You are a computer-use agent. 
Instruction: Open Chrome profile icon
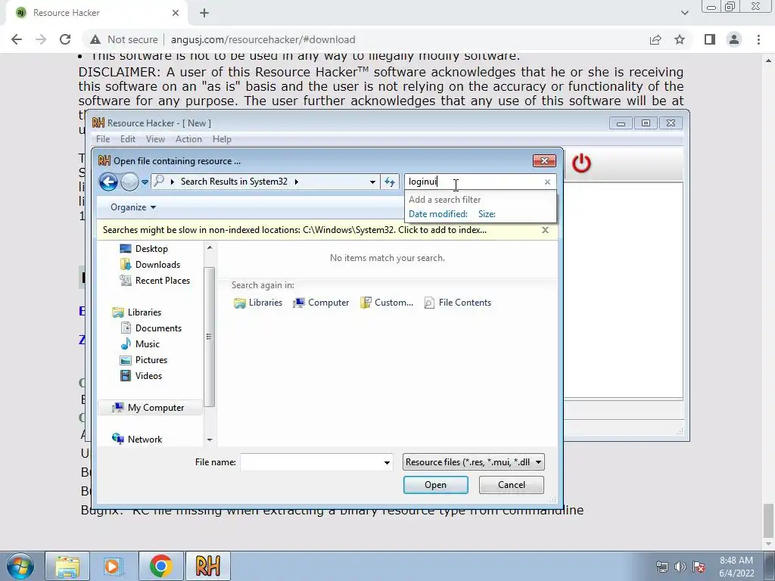tap(734, 39)
